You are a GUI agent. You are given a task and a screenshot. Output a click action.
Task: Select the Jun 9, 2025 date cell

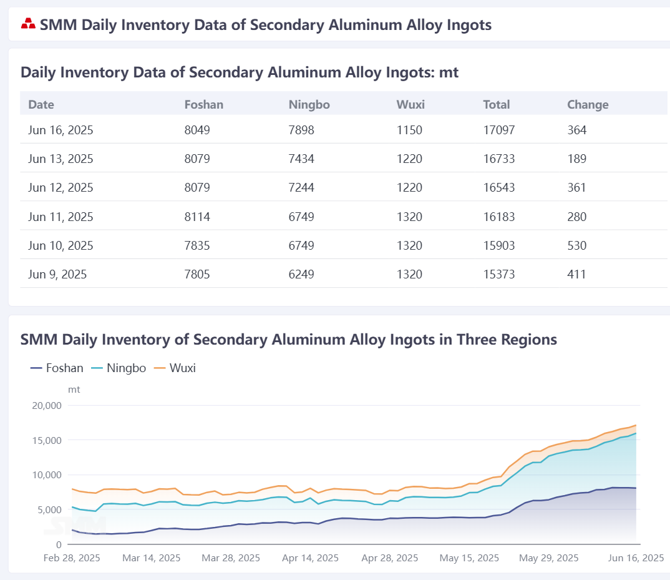[x=57, y=274]
